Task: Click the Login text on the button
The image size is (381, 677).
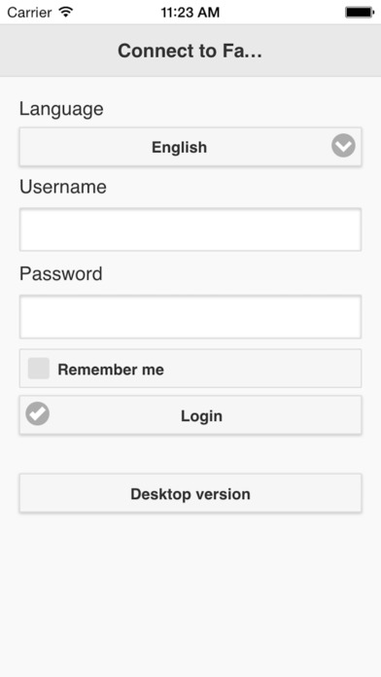Action: [x=201, y=416]
